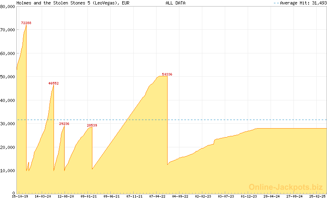Select the 28539 peak value label
Viewport: 327px width, 200px height.
tap(92, 125)
